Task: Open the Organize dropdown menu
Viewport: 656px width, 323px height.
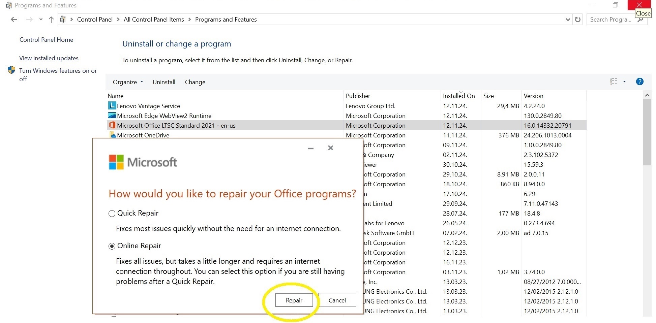Action: (128, 82)
